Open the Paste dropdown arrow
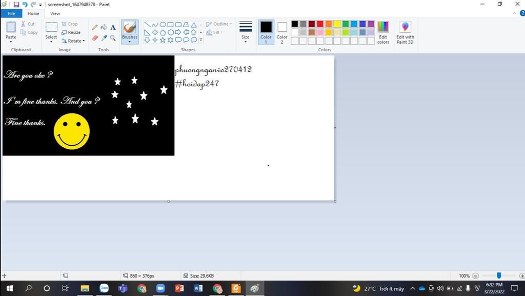 coord(11,42)
